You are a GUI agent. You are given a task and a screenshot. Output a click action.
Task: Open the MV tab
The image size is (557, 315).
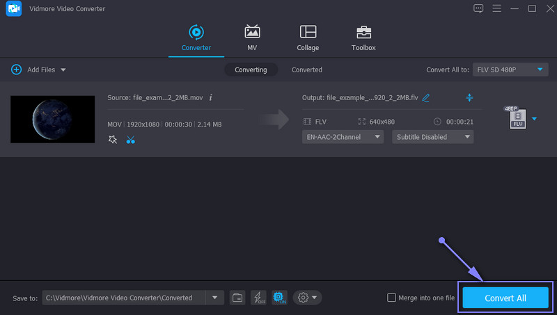tap(252, 38)
